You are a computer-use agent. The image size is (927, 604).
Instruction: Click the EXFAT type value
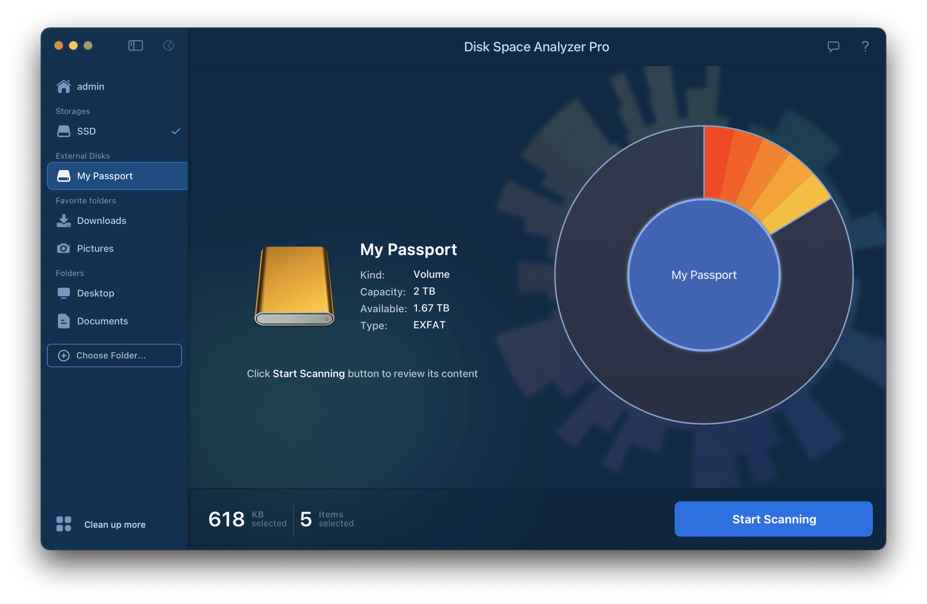pyautogui.click(x=429, y=325)
